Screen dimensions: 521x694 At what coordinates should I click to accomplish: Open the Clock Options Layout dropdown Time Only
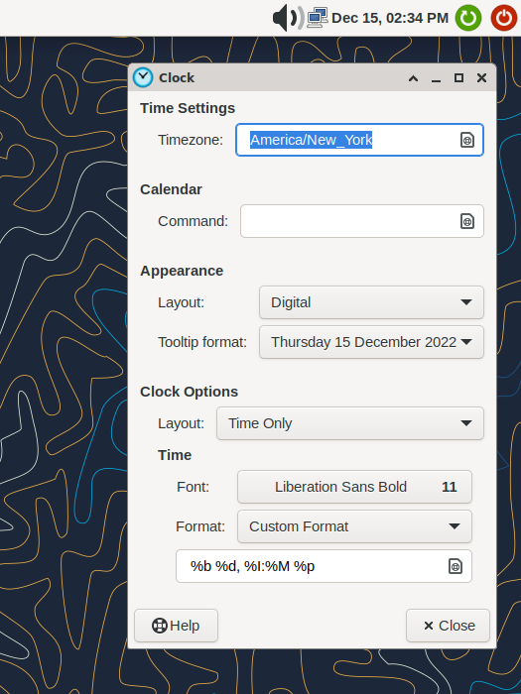pyautogui.click(x=350, y=423)
